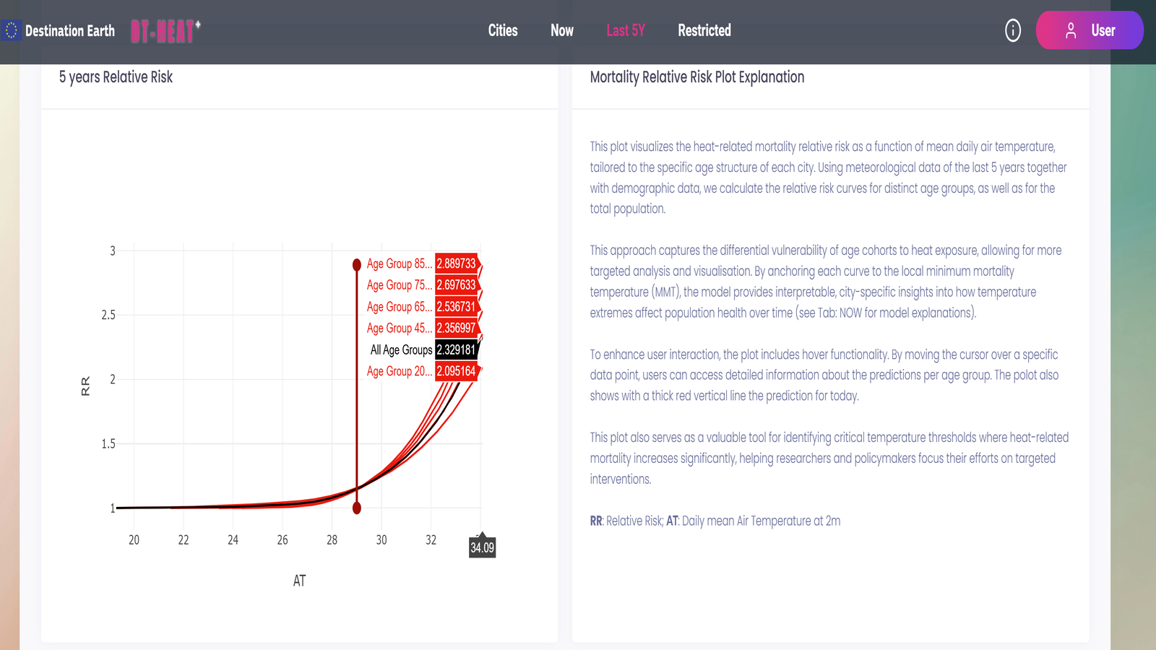This screenshot has height=650, width=1156.
Task: Click the Age Group 20 value 2.095164
Action: 456,371
